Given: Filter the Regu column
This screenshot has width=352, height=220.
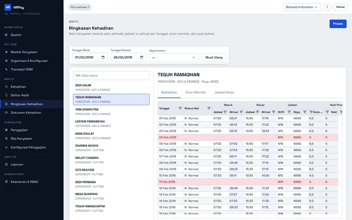Looking at the screenshot, I should [305, 112].
